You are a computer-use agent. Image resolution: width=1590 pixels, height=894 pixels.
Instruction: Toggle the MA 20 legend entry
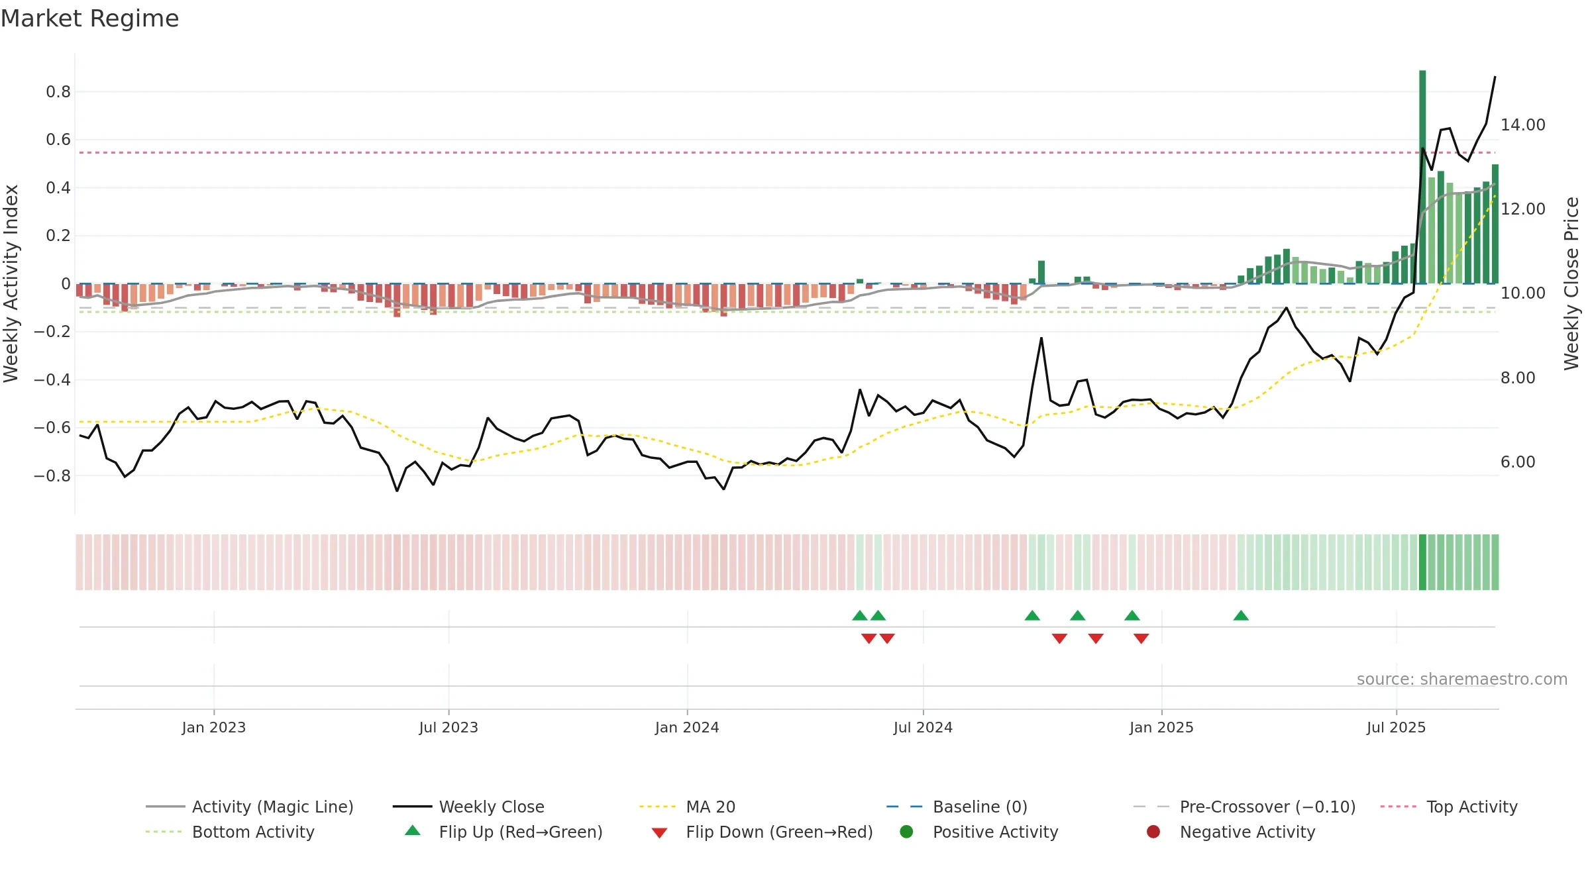coord(687,807)
